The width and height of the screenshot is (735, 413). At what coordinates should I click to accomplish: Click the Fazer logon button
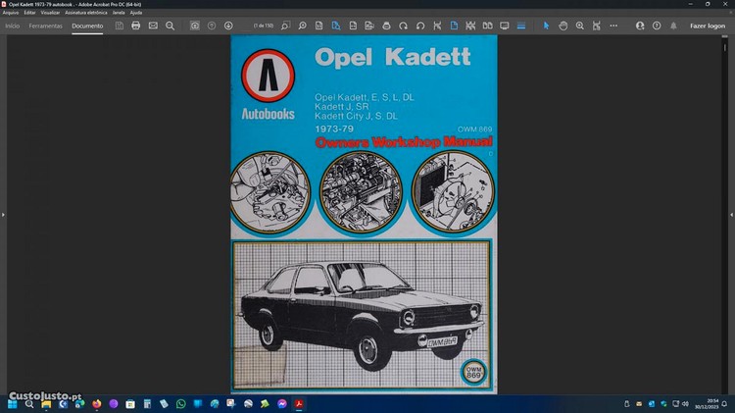coord(708,26)
